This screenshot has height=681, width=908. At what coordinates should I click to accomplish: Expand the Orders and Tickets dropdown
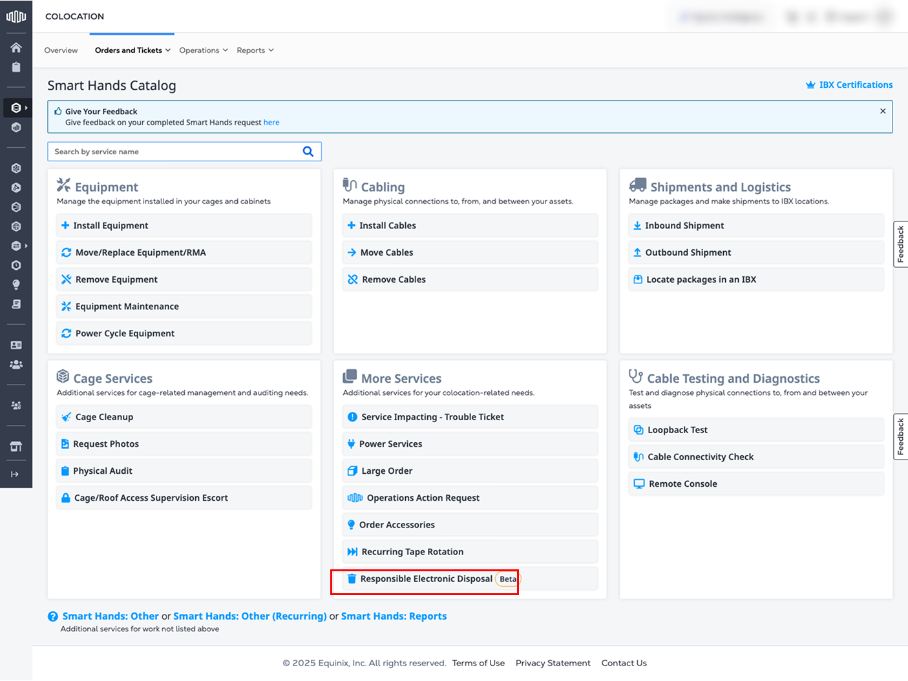pyautogui.click(x=132, y=50)
